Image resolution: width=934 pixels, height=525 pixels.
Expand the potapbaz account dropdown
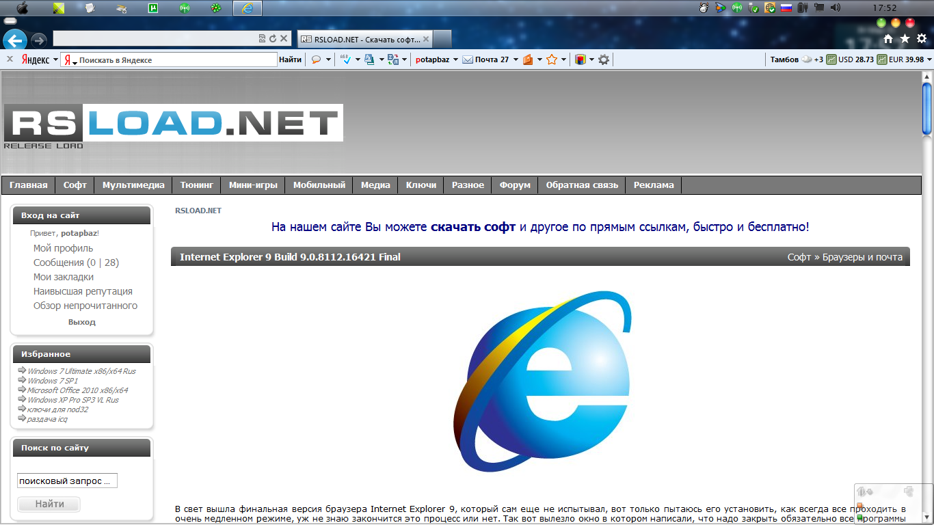455,60
